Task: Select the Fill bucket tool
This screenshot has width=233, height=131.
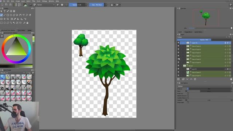Action: (x=18, y=19)
